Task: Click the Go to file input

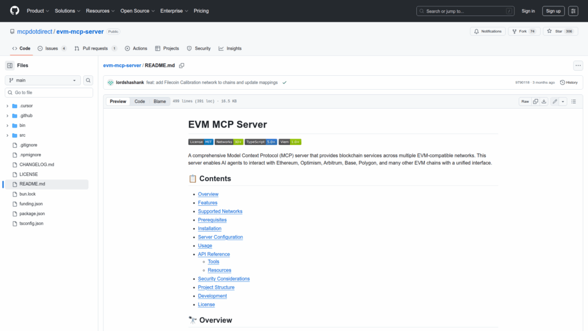Action: coord(49,93)
